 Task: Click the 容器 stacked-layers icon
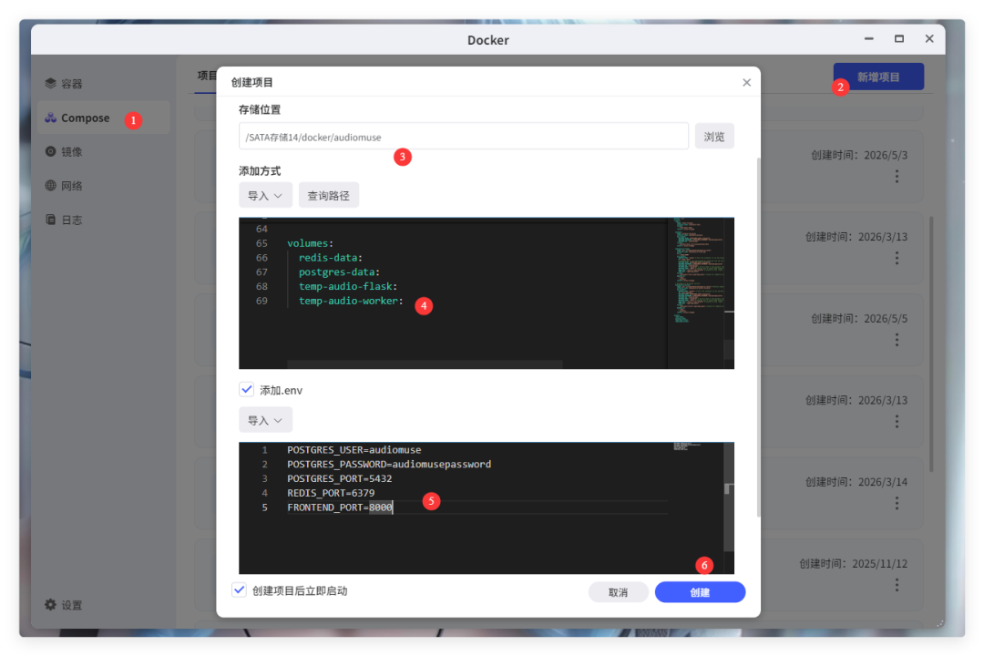click(50, 83)
